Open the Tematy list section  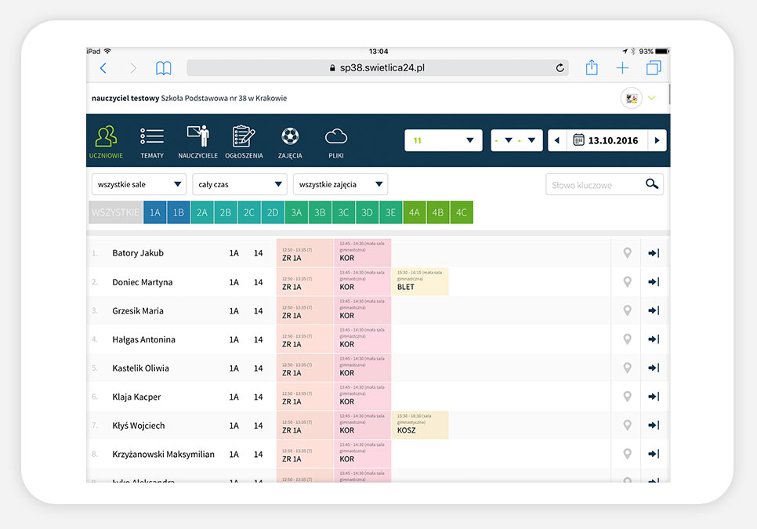(x=151, y=142)
